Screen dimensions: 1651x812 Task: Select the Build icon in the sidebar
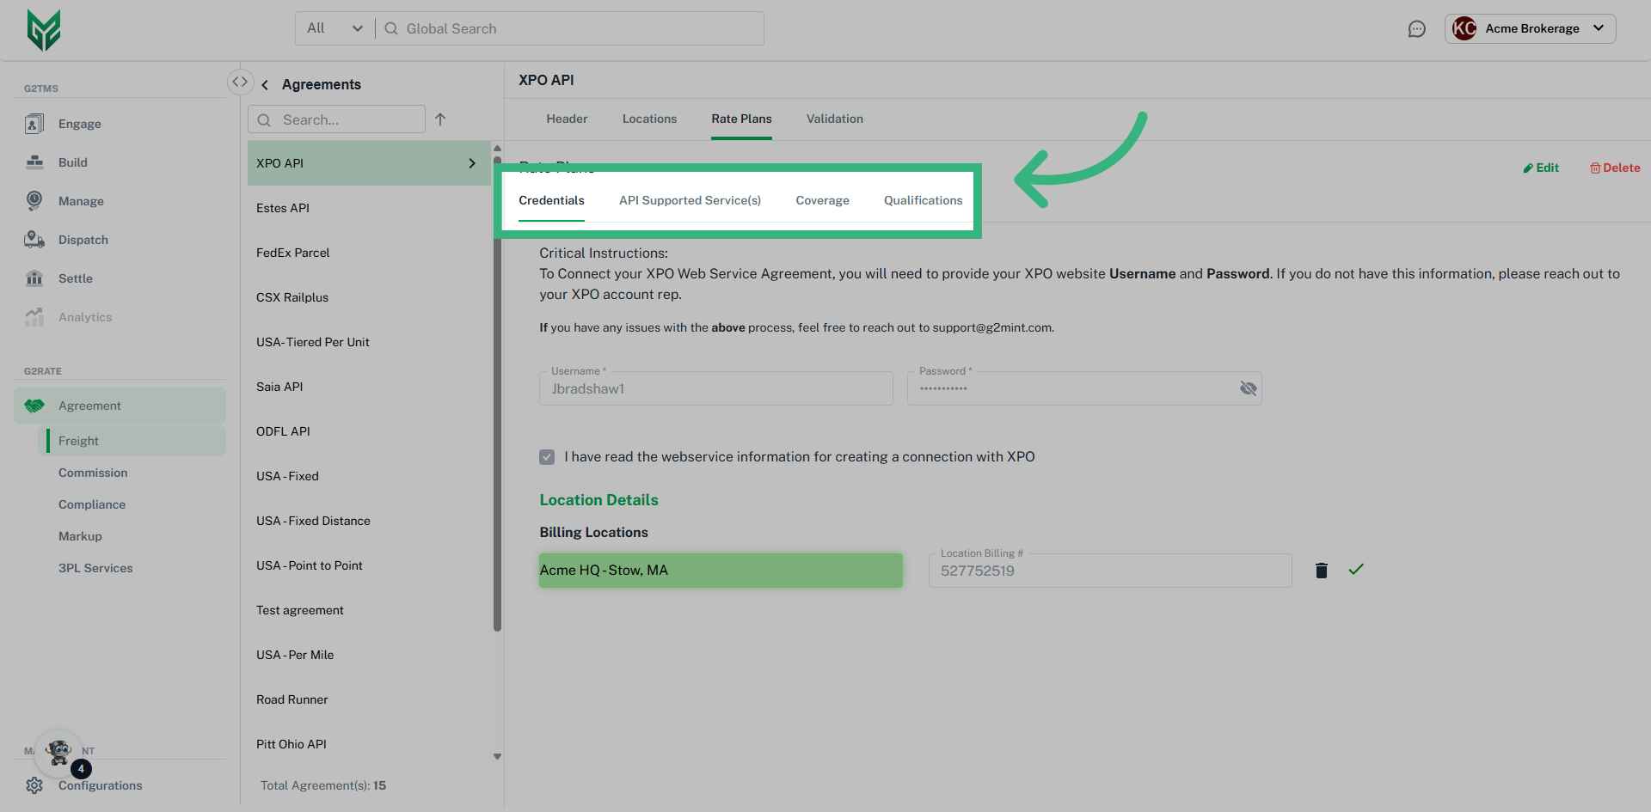(x=34, y=162)
